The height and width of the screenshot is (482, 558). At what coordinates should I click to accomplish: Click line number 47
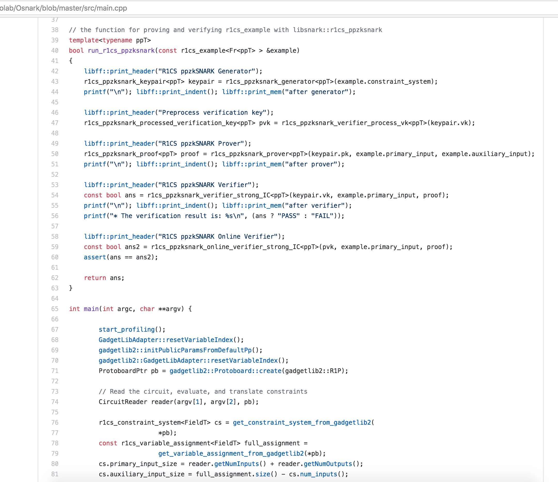55,123
